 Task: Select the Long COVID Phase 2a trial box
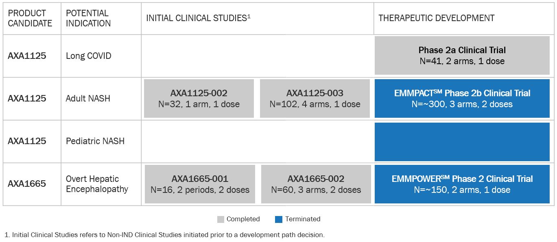coord(462,56)
